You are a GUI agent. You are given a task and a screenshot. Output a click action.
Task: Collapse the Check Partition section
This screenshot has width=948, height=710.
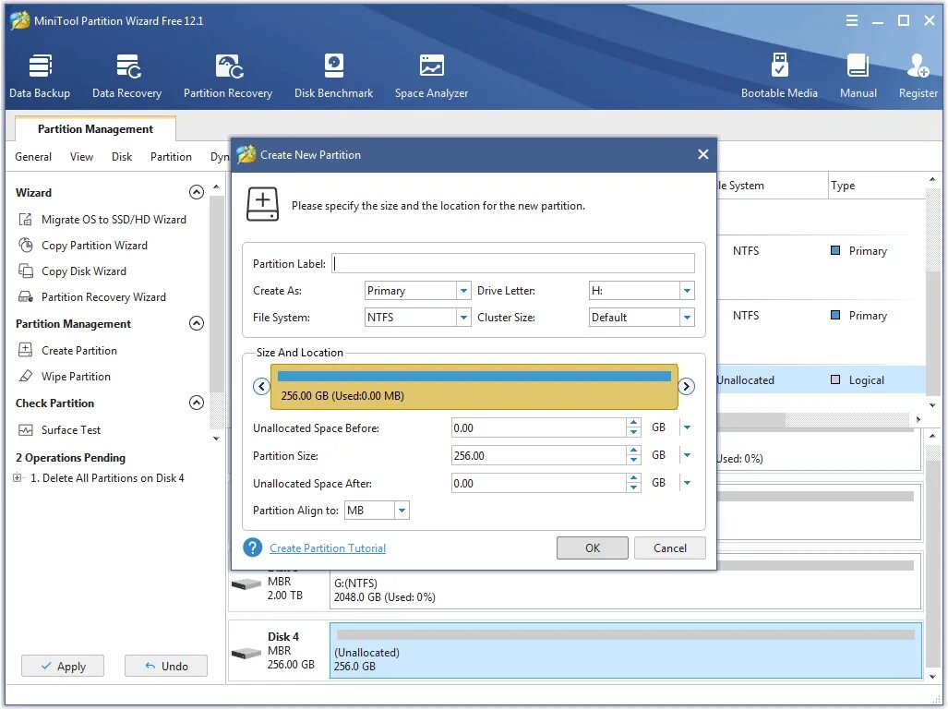197,403
